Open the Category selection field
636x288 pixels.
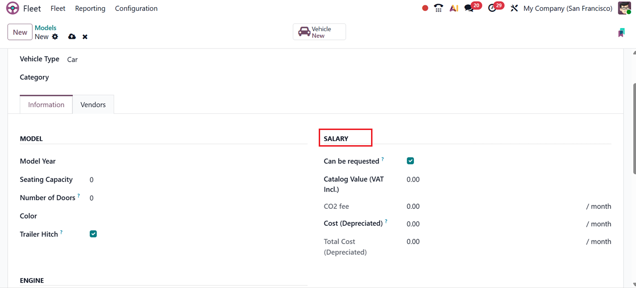tap(186, 77)
